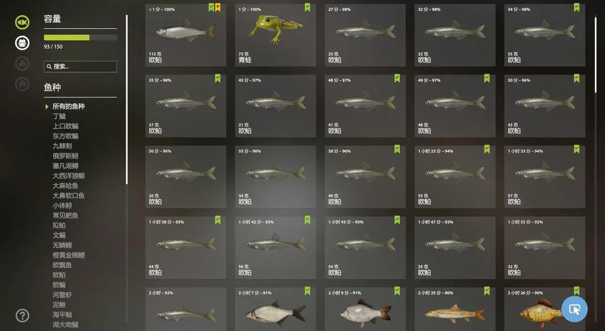Open the fish keepnet icon in sidebar
Screen dimensions: 605x331
click(x=22, y=22)
